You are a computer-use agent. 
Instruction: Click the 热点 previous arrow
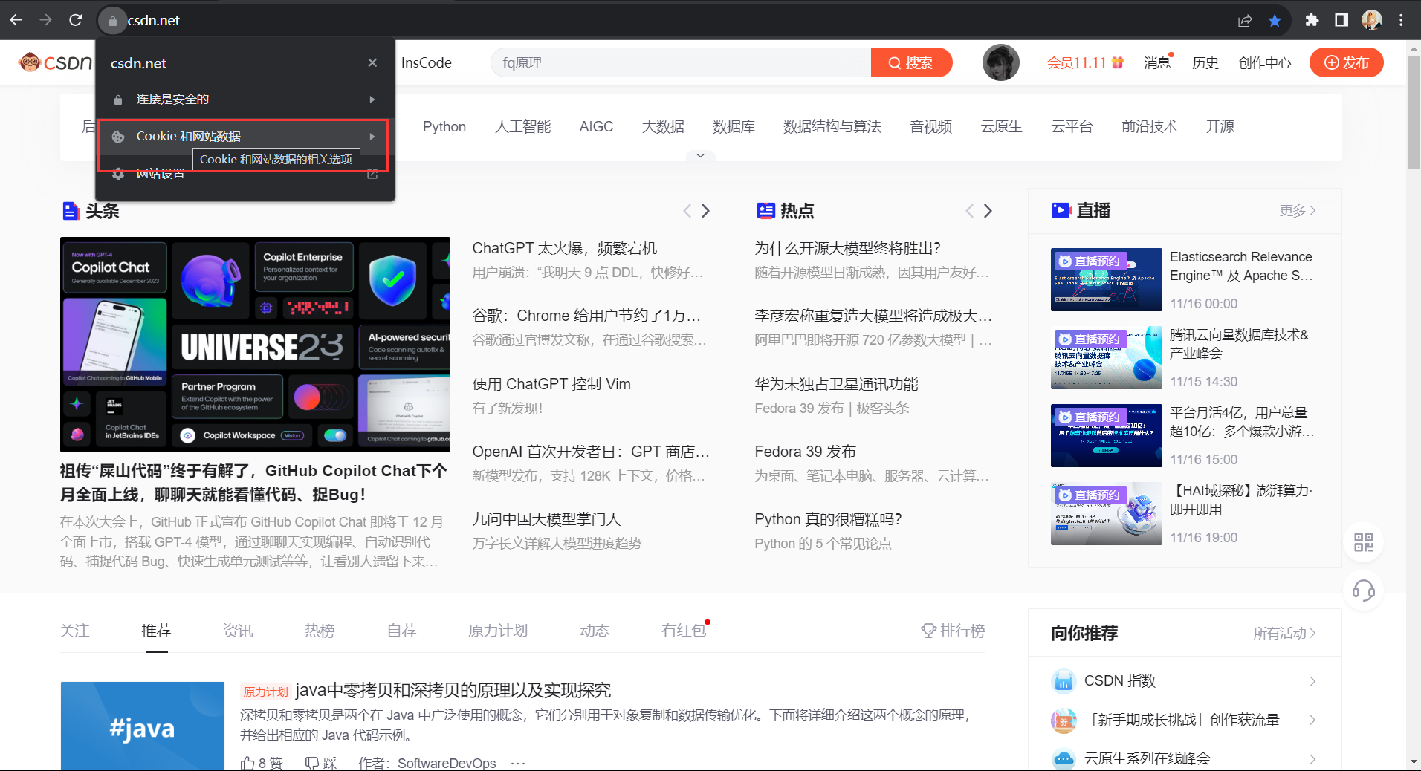click(970, 211)
